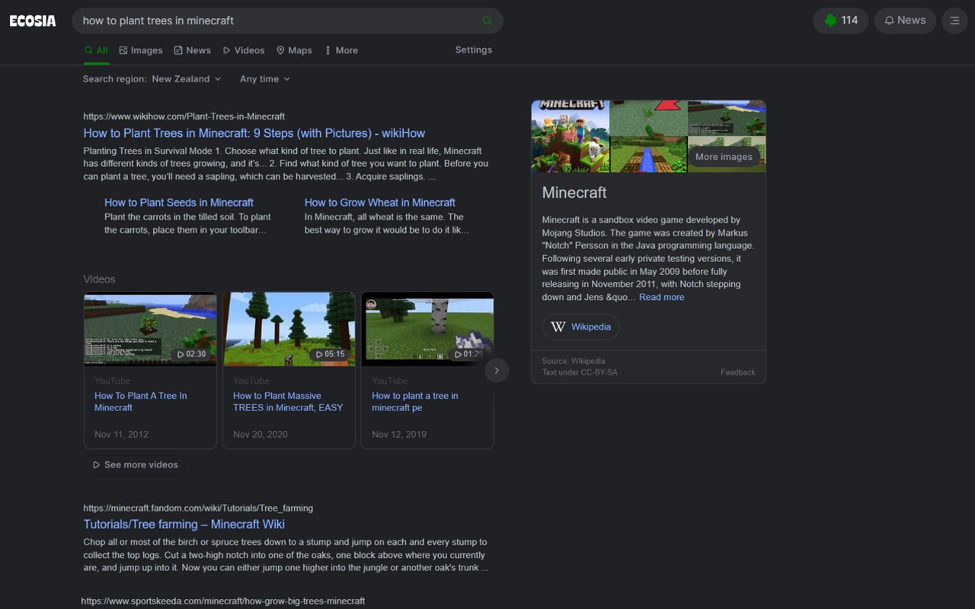Screen dimensions: 975x609
Task: Switch to Videos tab
Action: 244,50
